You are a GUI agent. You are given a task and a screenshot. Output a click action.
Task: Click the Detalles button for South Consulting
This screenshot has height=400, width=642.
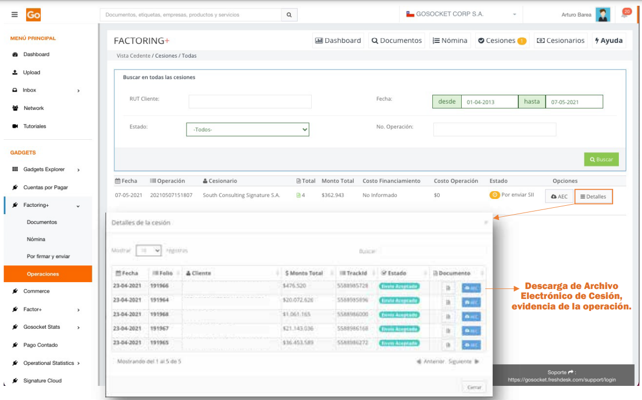click(x=593, y=196)
